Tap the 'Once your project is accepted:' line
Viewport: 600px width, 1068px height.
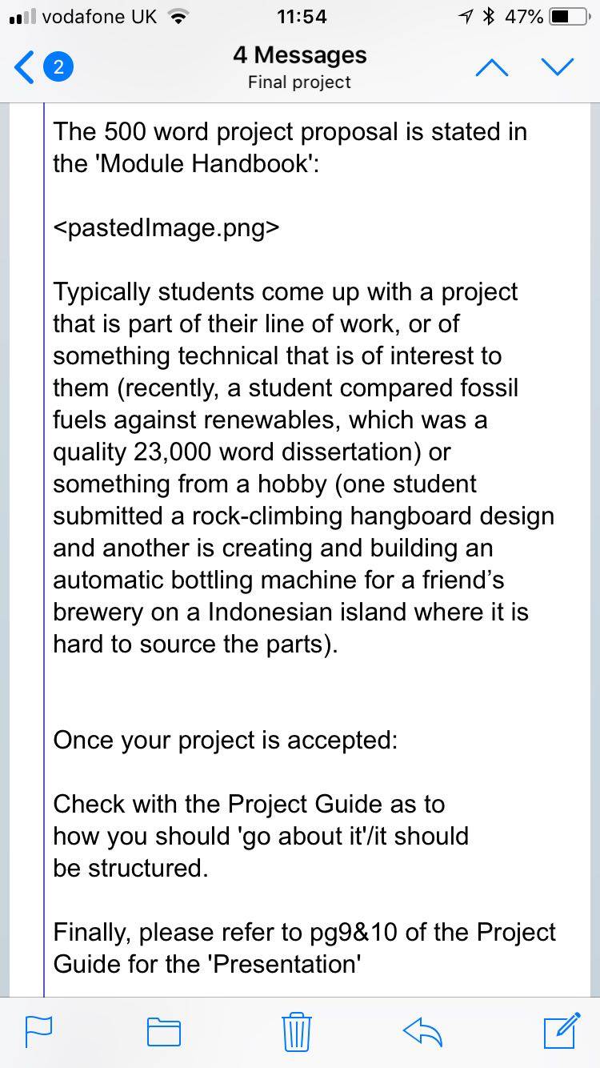pos(226,740)
